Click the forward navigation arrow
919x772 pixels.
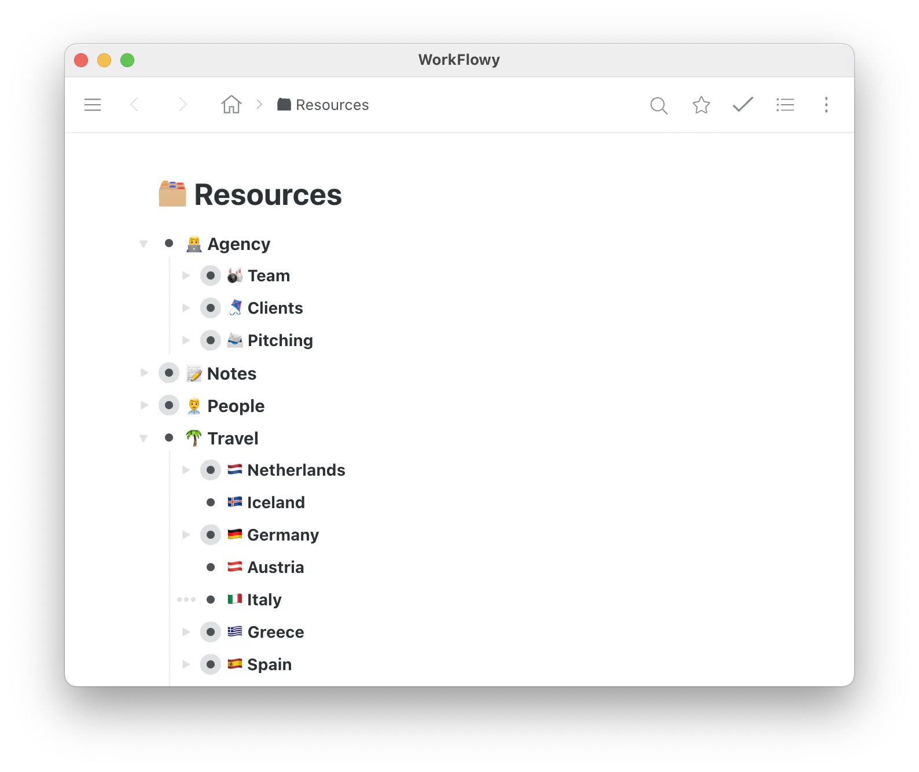(183, 105)
